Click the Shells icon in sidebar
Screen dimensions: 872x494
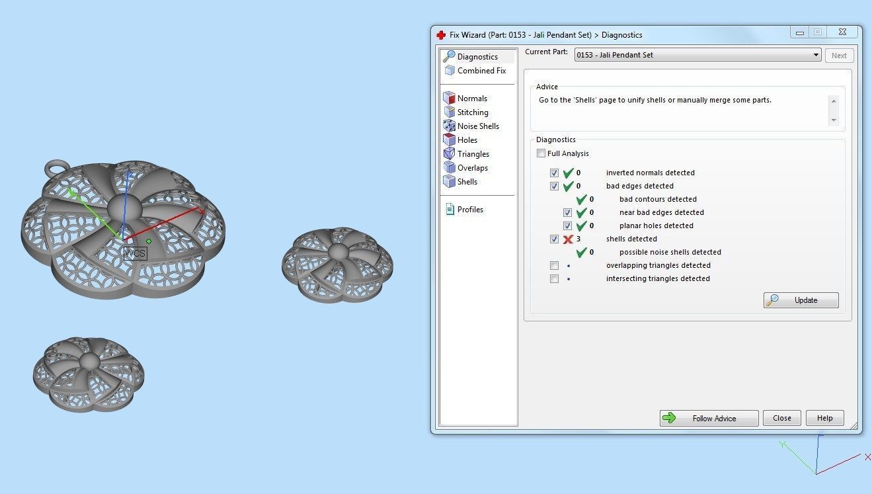[x=450, y=181]
